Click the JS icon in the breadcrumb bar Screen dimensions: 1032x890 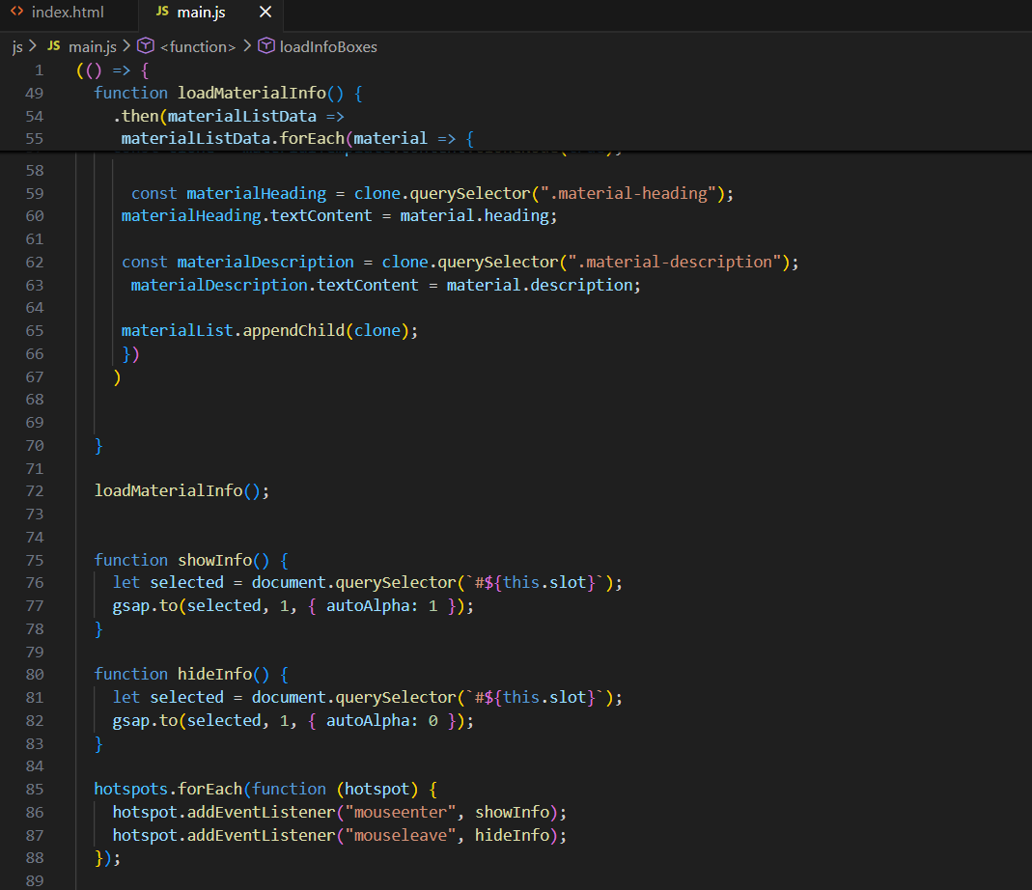pos(54,46)
